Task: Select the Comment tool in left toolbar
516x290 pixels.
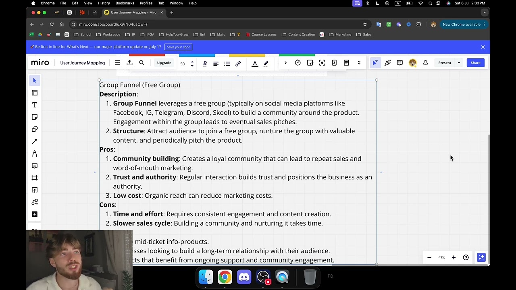Action: point(35,166)
